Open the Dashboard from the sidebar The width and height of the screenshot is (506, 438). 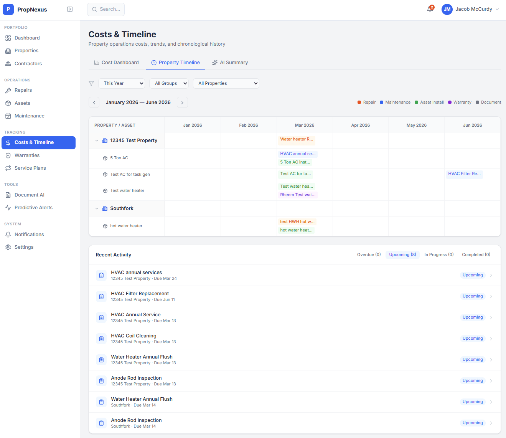coord(27,38)
